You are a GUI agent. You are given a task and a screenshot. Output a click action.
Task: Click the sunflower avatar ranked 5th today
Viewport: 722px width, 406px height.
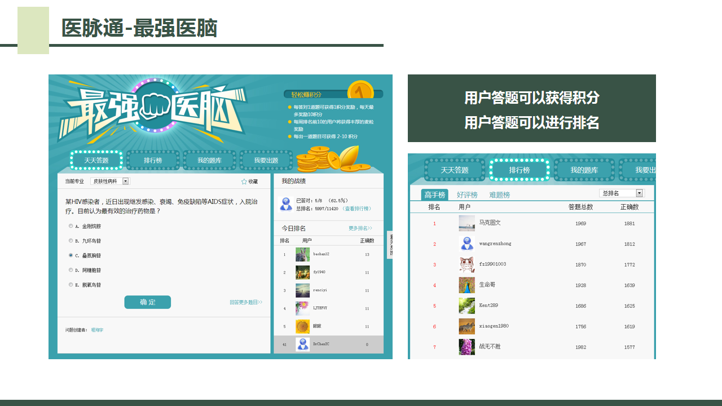[302, 326]
